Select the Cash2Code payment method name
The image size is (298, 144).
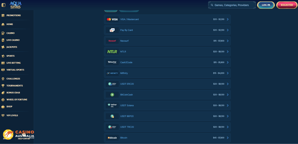click(x=126, y=62)
